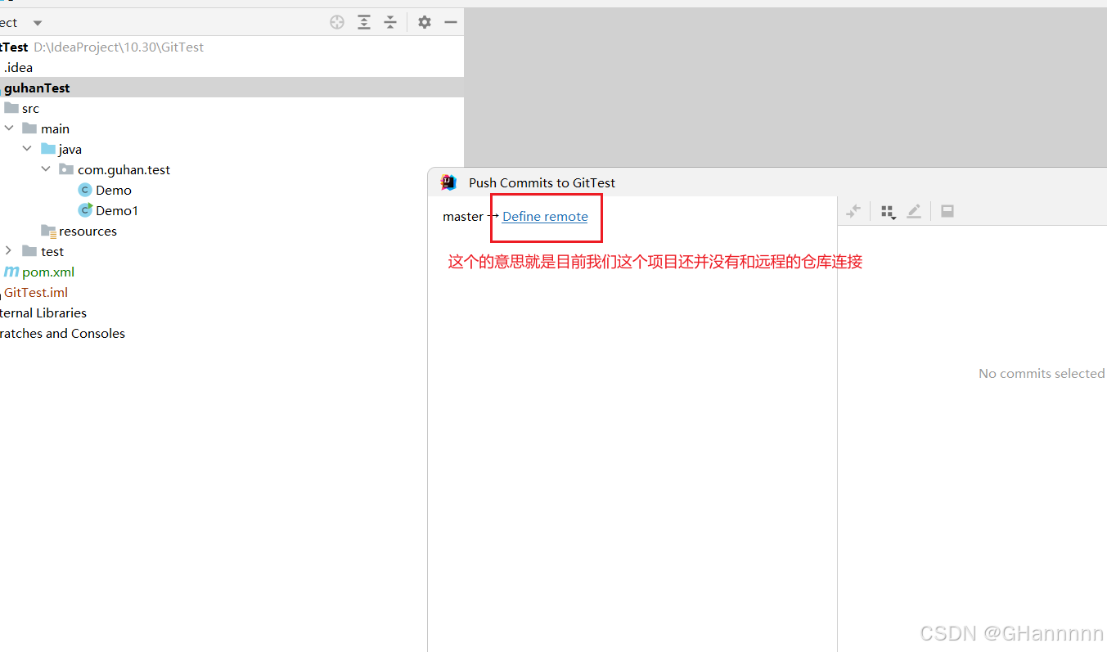Open the Demo1 class file
The image size is (1107, 652).
coord(116,210)
